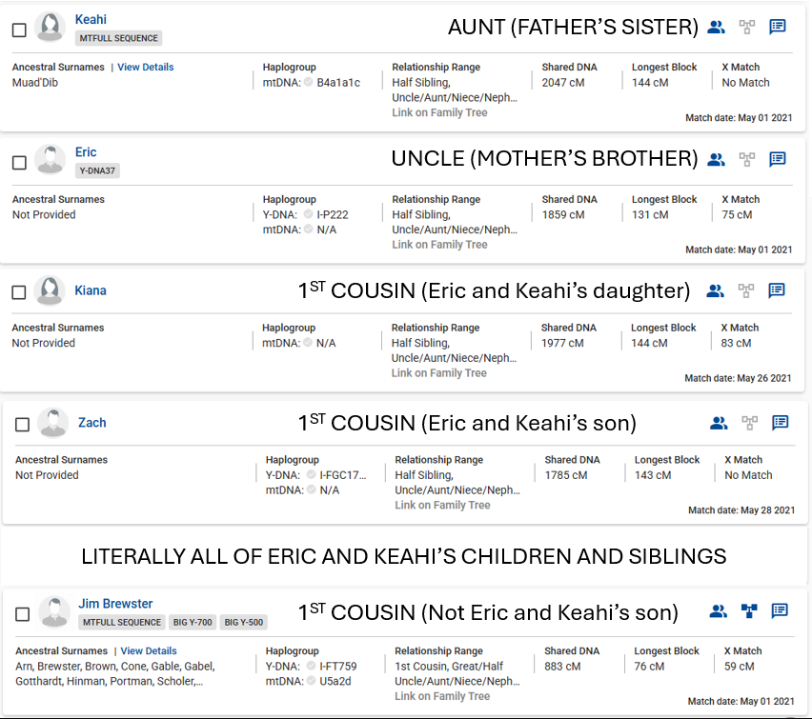Click the BIG Y-700 badge for Jim Brewster
Viewport: 812px width, 719px height.
point(193,623)
